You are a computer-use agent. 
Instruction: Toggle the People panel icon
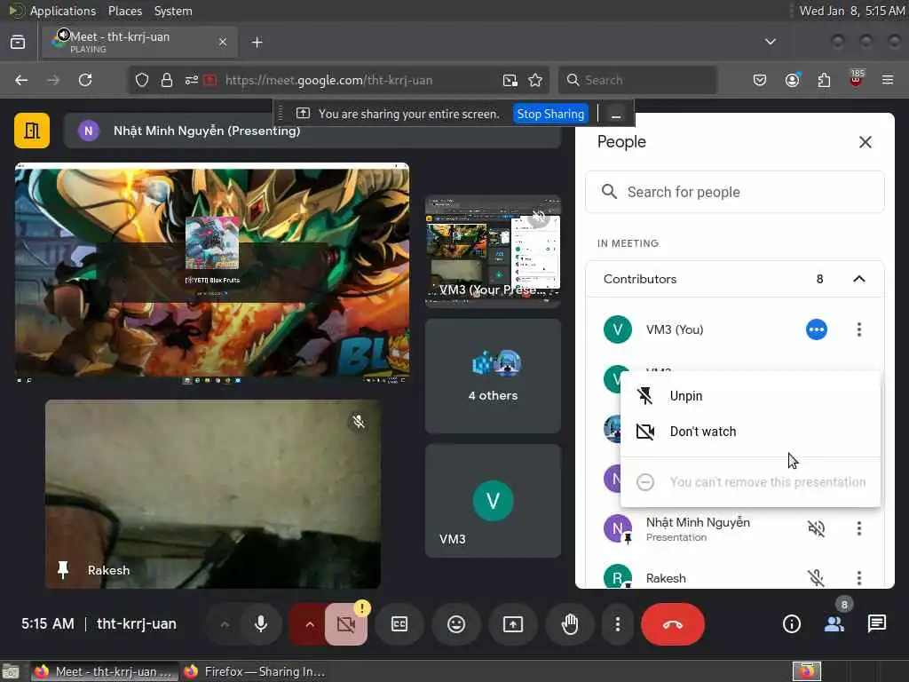click(x=834, y=624)
